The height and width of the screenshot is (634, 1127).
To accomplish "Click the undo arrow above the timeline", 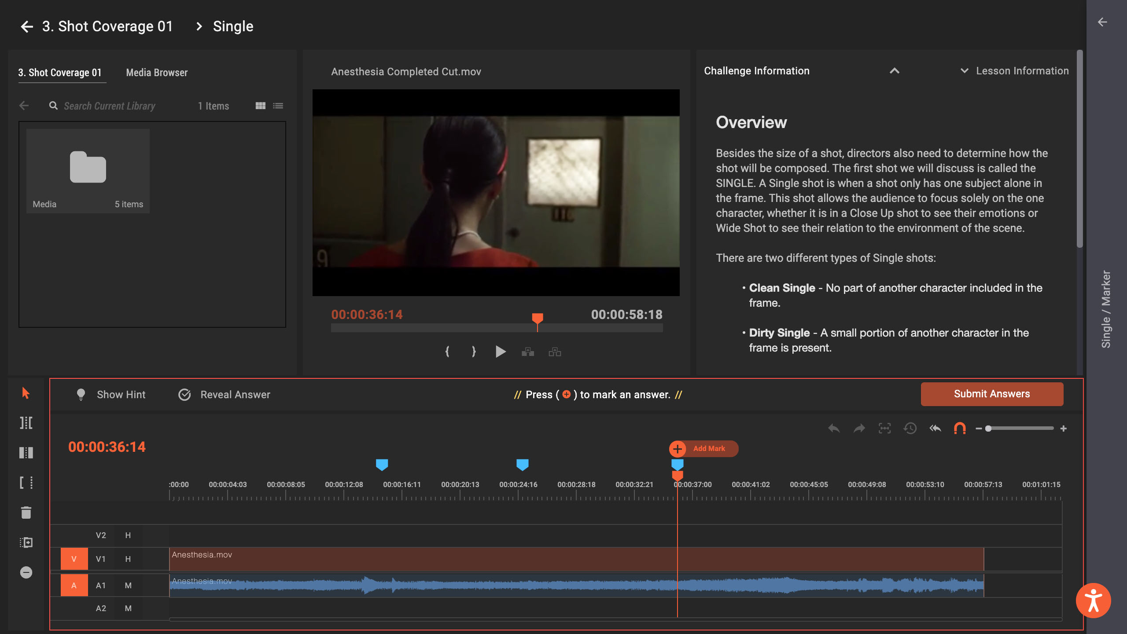I will (x=833, y=428).
